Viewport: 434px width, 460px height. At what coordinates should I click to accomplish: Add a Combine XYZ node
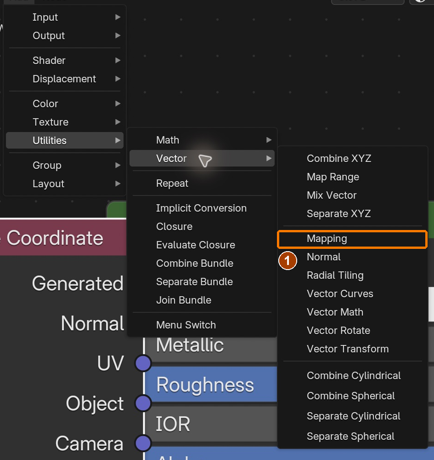point(353,158)
